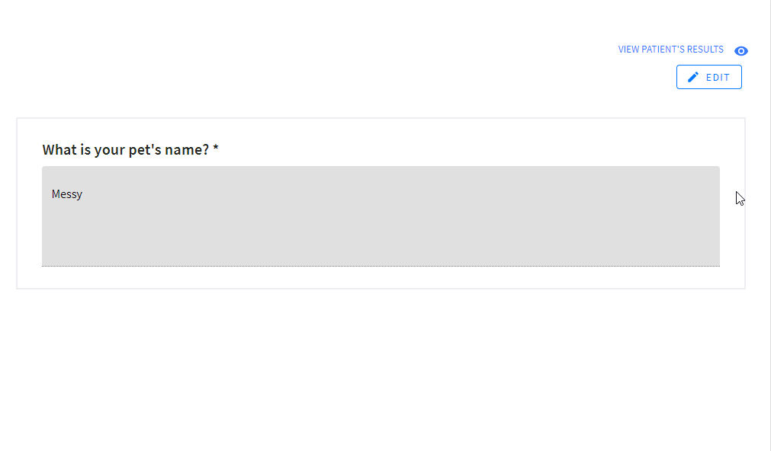This screenshot has width=771, height=451.
Task: Click the word "Messy" in the answer box
Action: [x=67, y=194]
